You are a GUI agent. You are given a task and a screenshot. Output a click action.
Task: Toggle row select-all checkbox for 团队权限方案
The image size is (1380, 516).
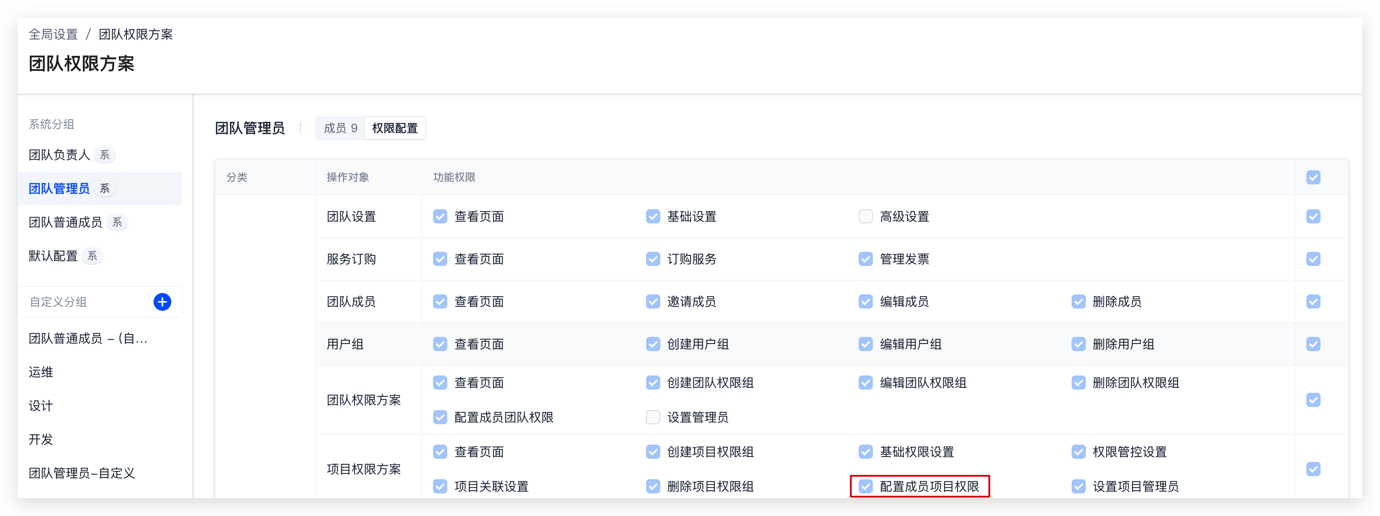point(1313,400)
